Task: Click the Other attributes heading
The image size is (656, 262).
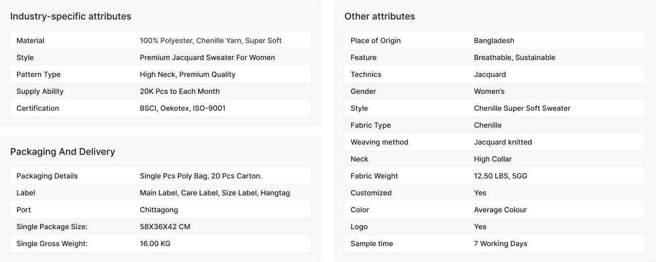Action: click(x=379, y=16)
